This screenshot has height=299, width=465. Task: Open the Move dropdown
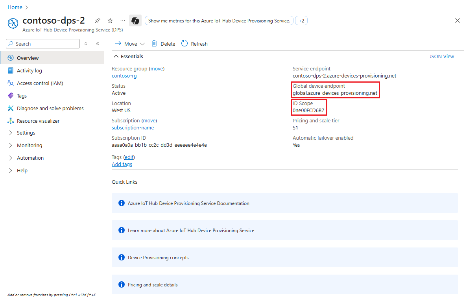pos(129,43)
